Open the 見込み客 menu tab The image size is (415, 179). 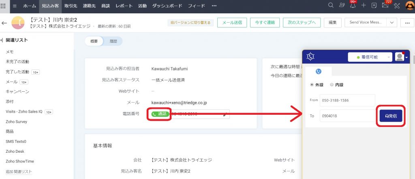click(50, 6)
